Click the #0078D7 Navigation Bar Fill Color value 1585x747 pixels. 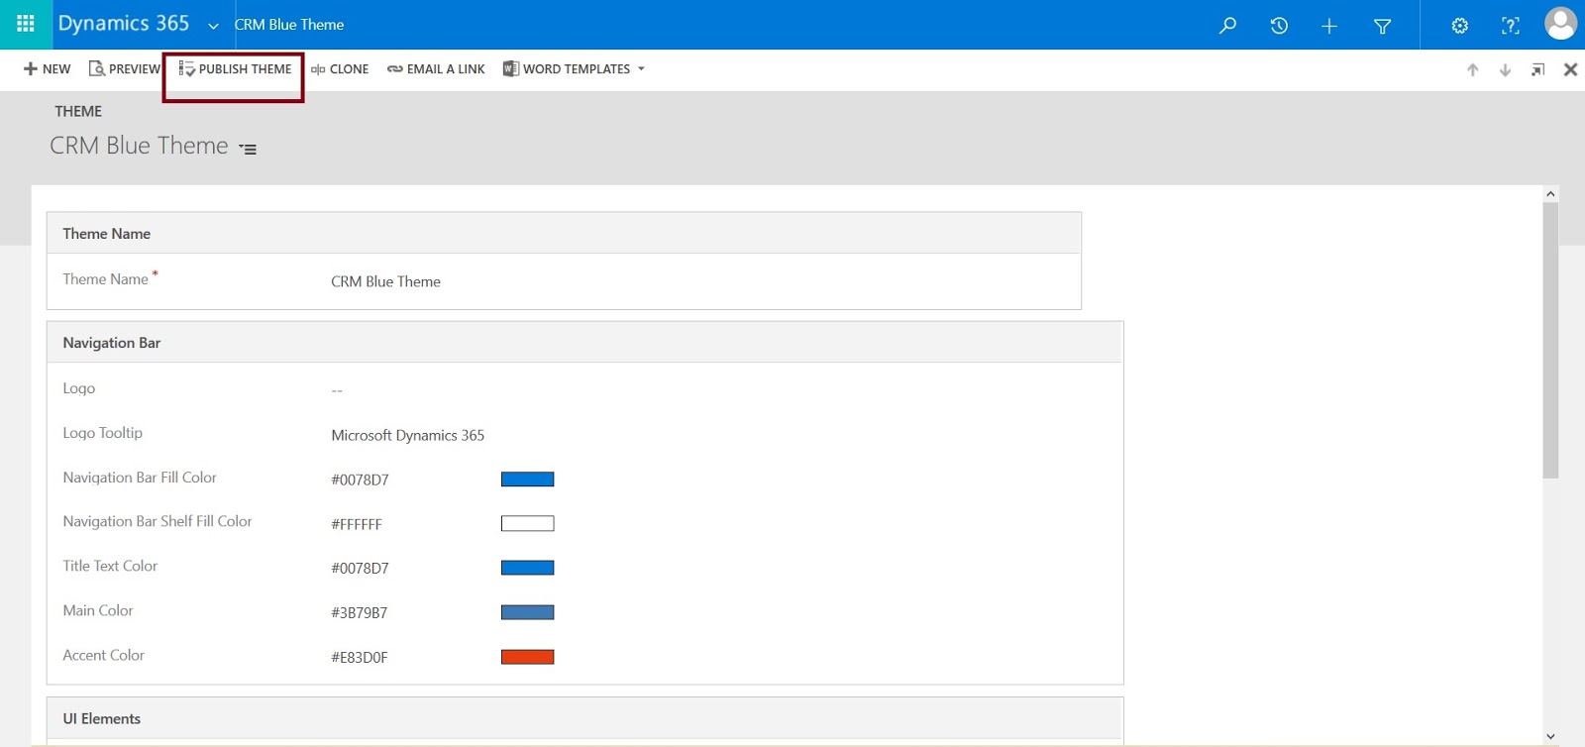360,480
